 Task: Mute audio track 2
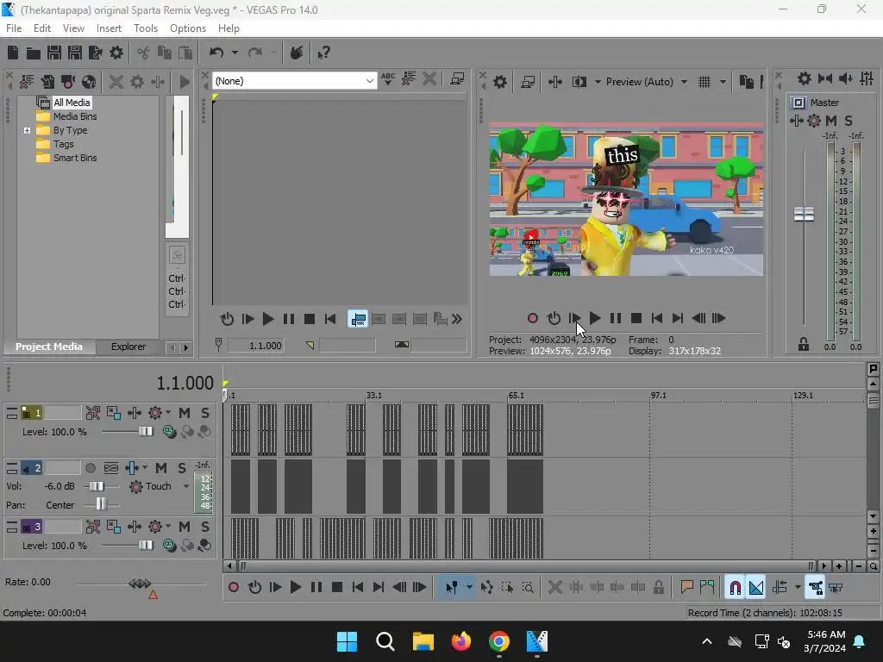tap(161, 468)
